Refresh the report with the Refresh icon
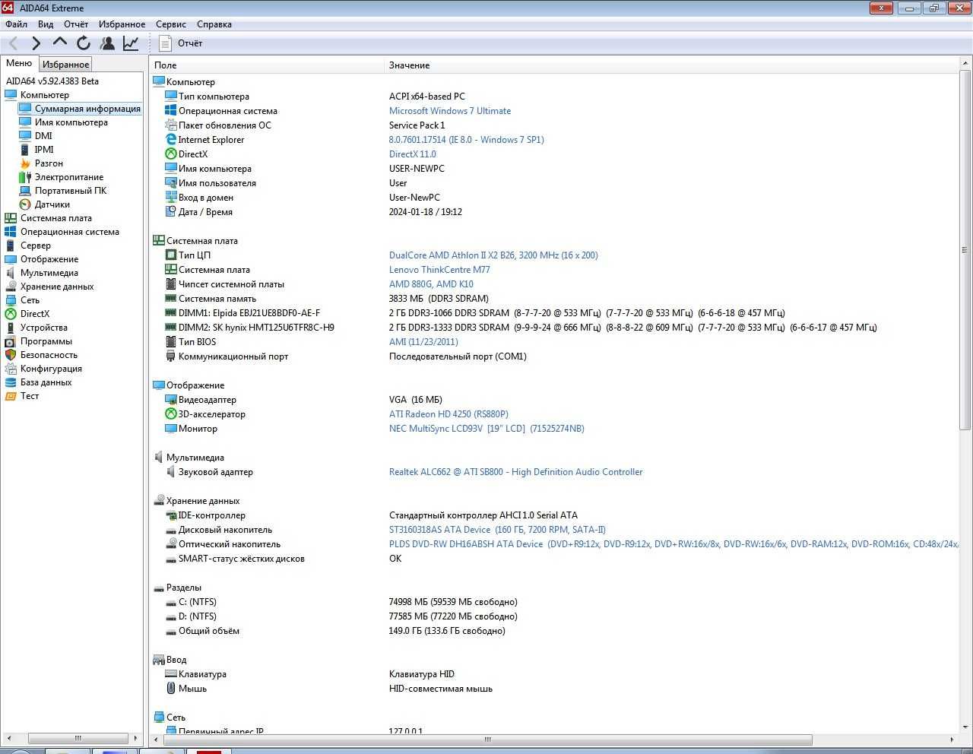Image resolution: width=973 pixels, height=754 pixels. coord(84,43)
